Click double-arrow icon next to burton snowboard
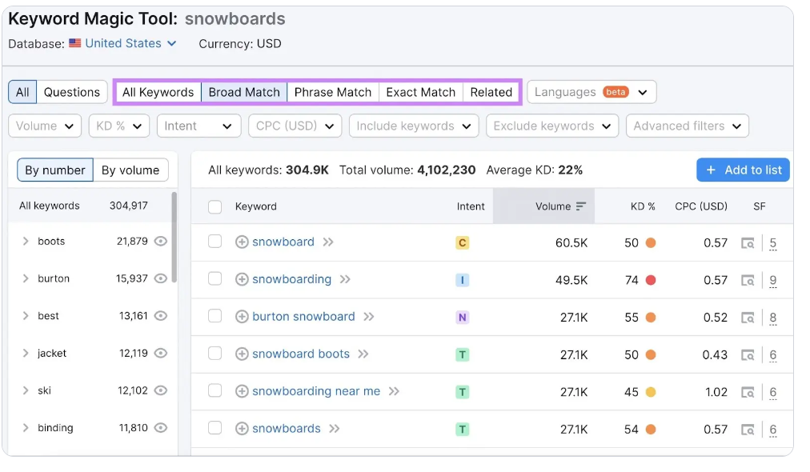810x472 pixels. pos(368,317)
